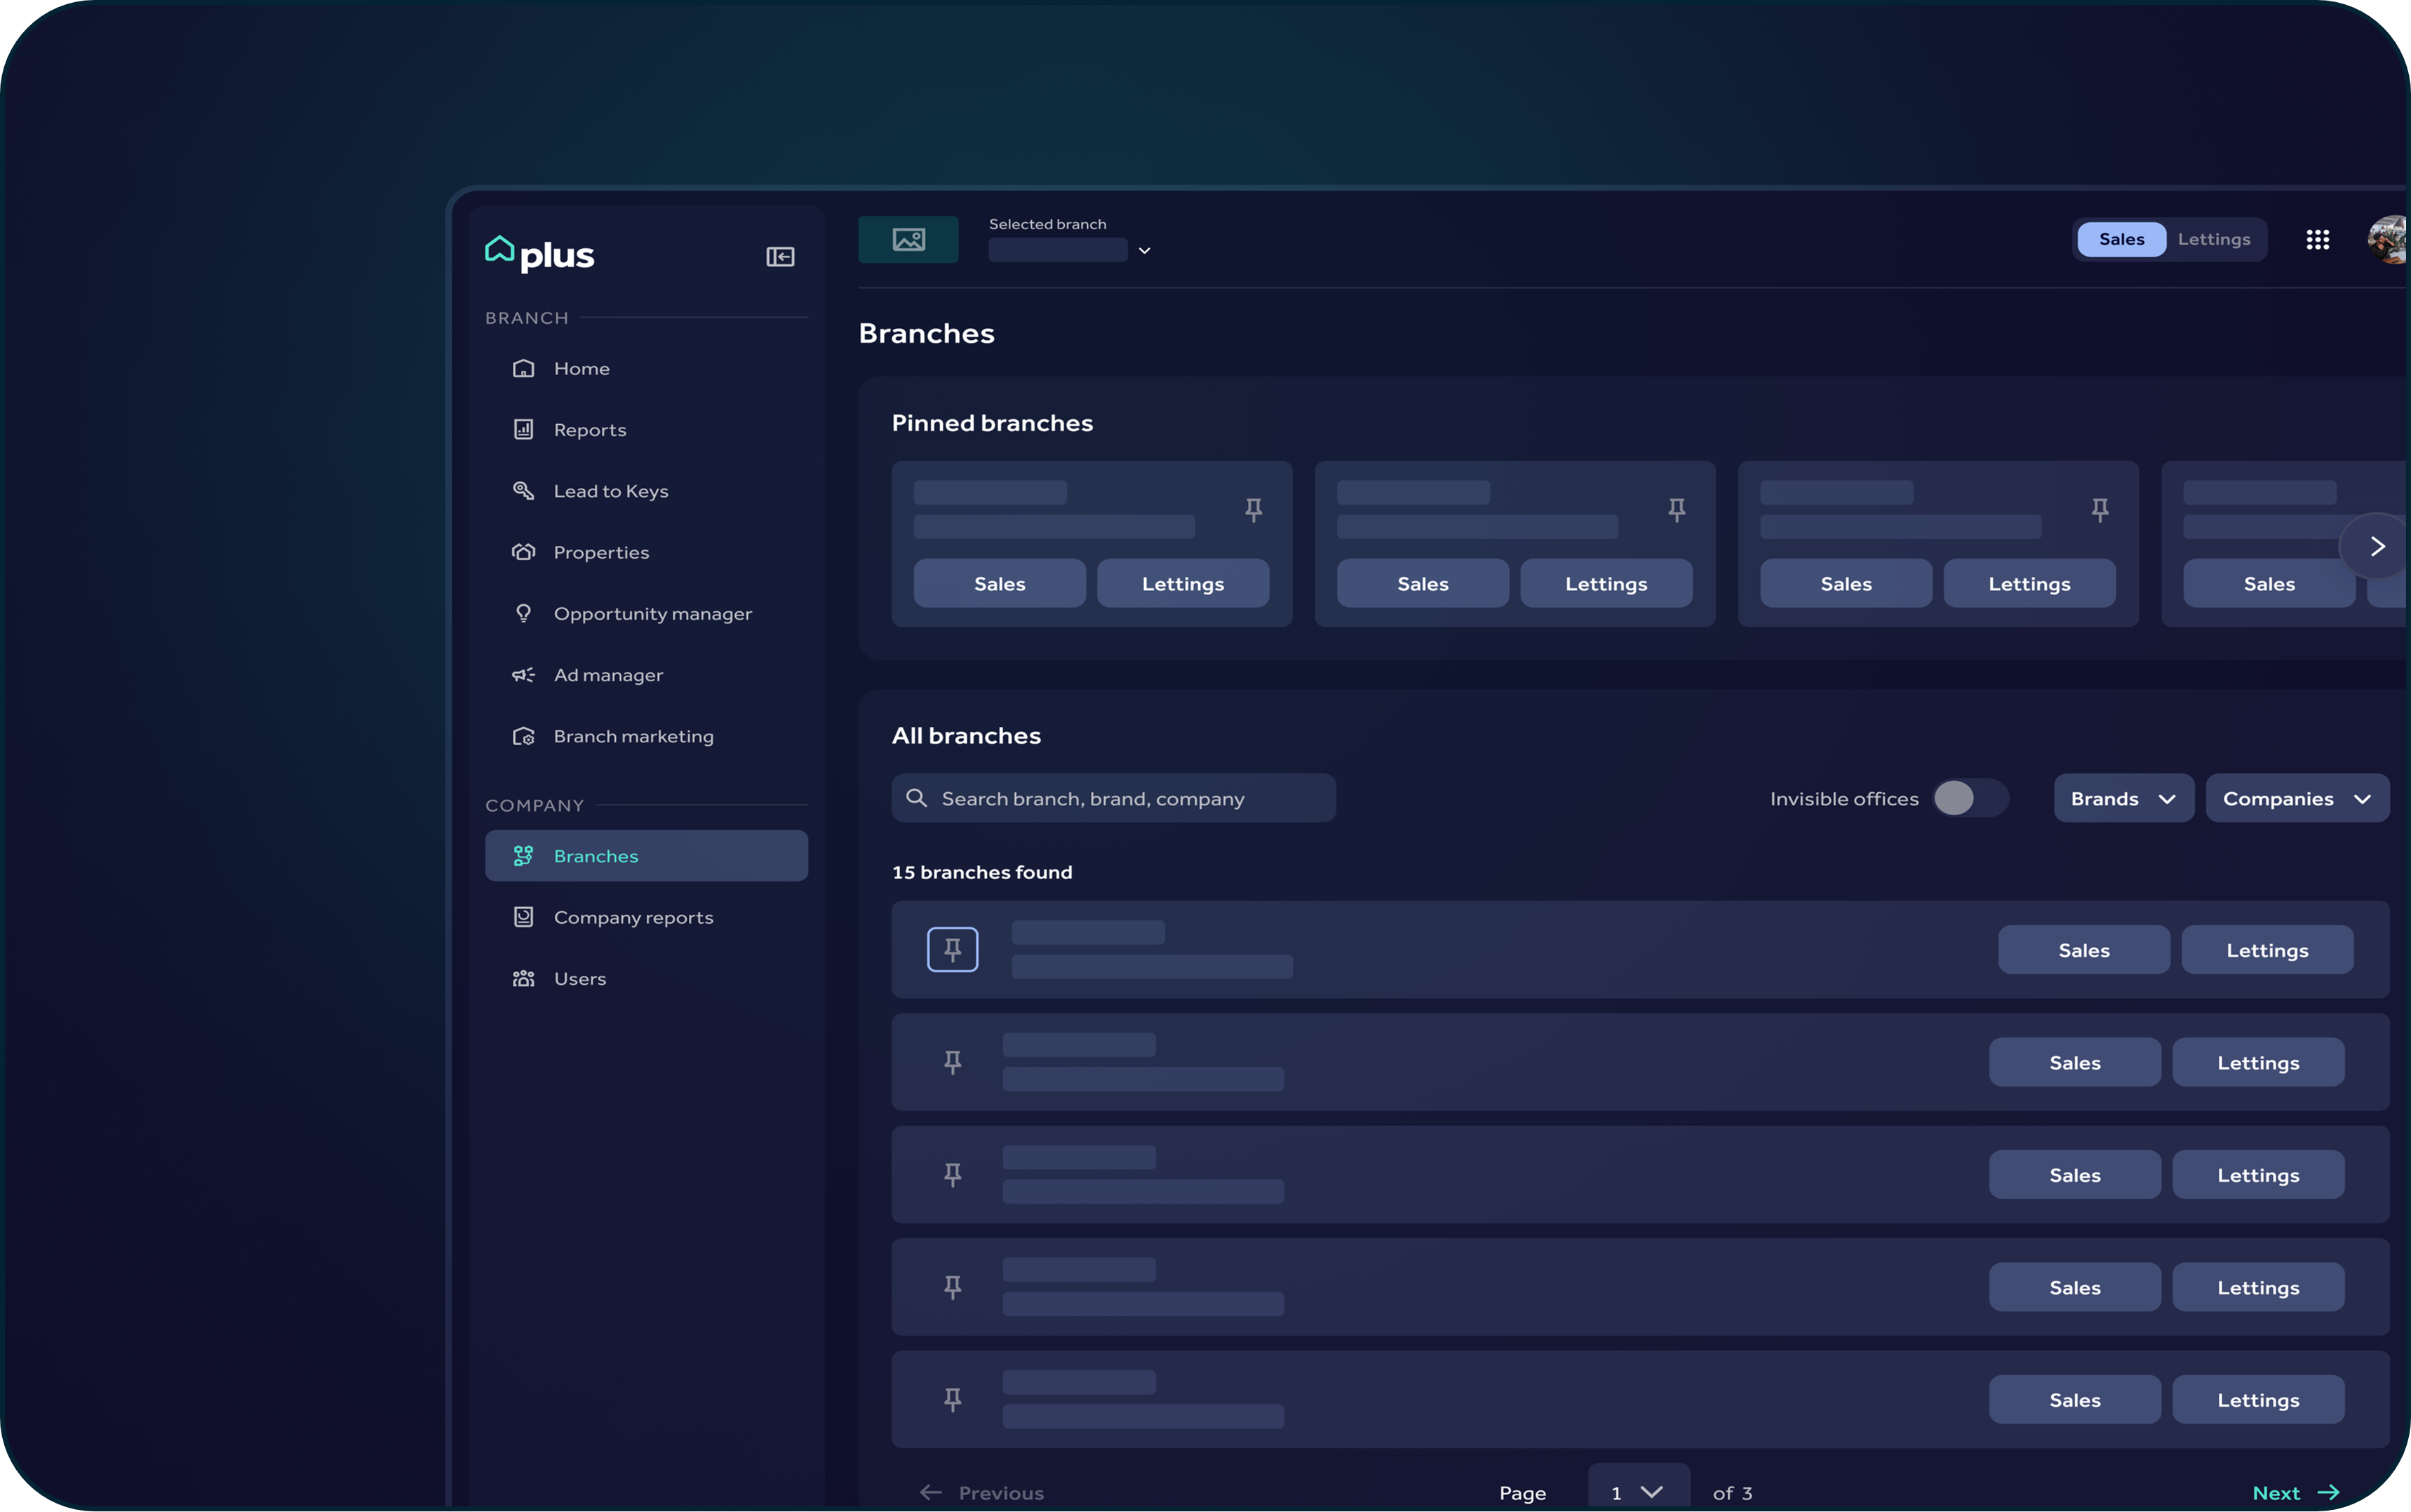Open the page number dropdown

point(1637,1491)
